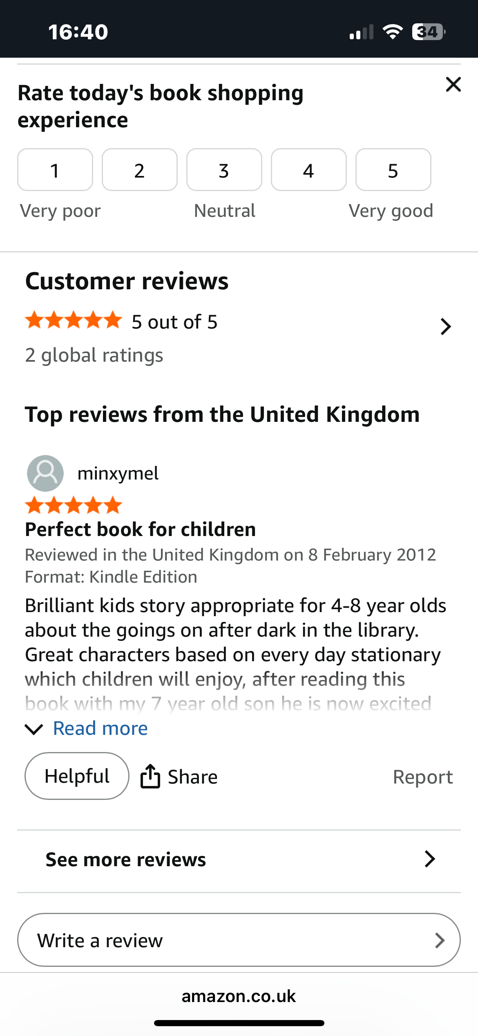Pick rating 4 for shopping experience
Viewport: 478px width, 1036px height.
[x=309, y=170]
